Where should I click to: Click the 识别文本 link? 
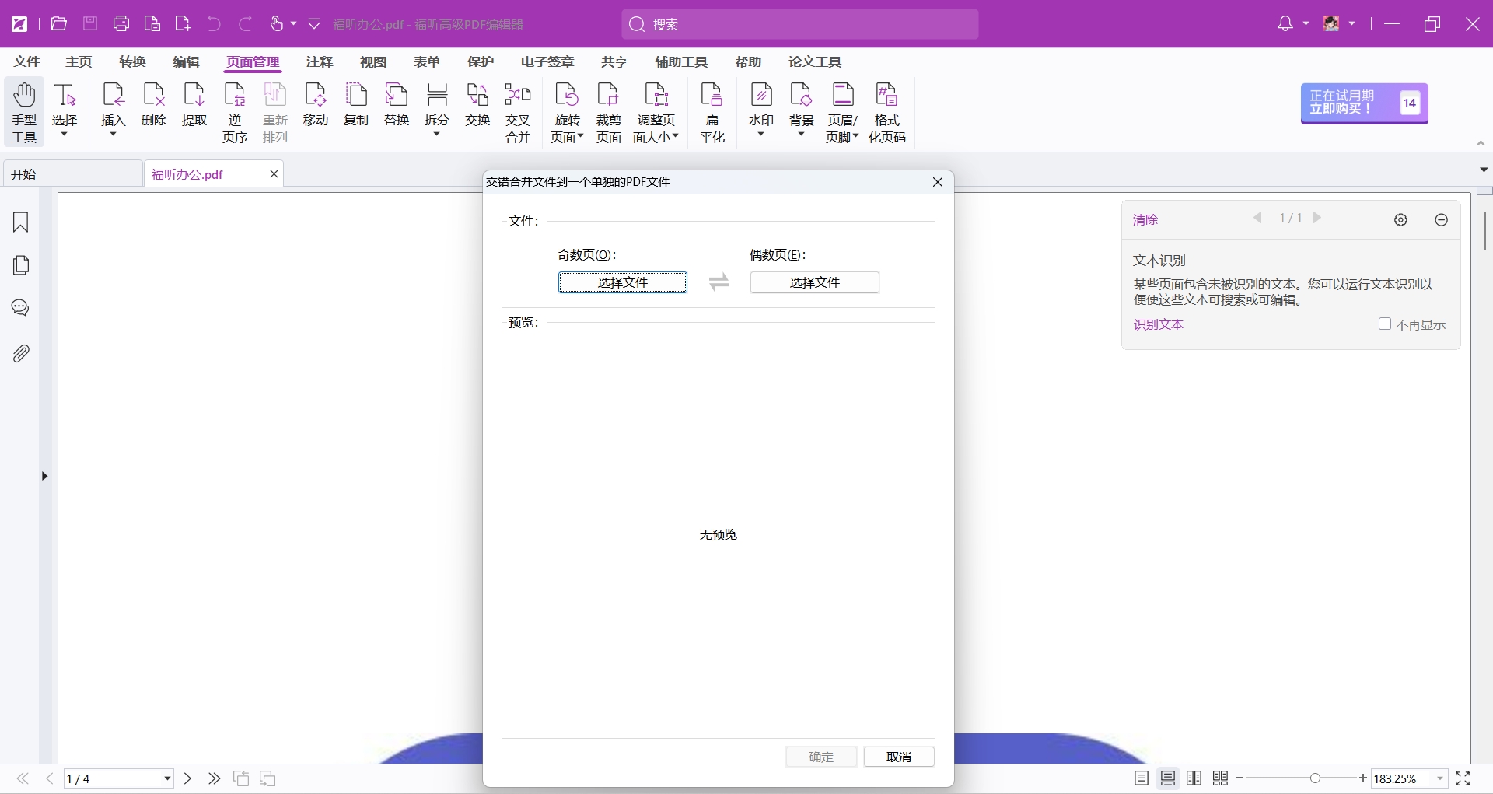click(1158, 324)
